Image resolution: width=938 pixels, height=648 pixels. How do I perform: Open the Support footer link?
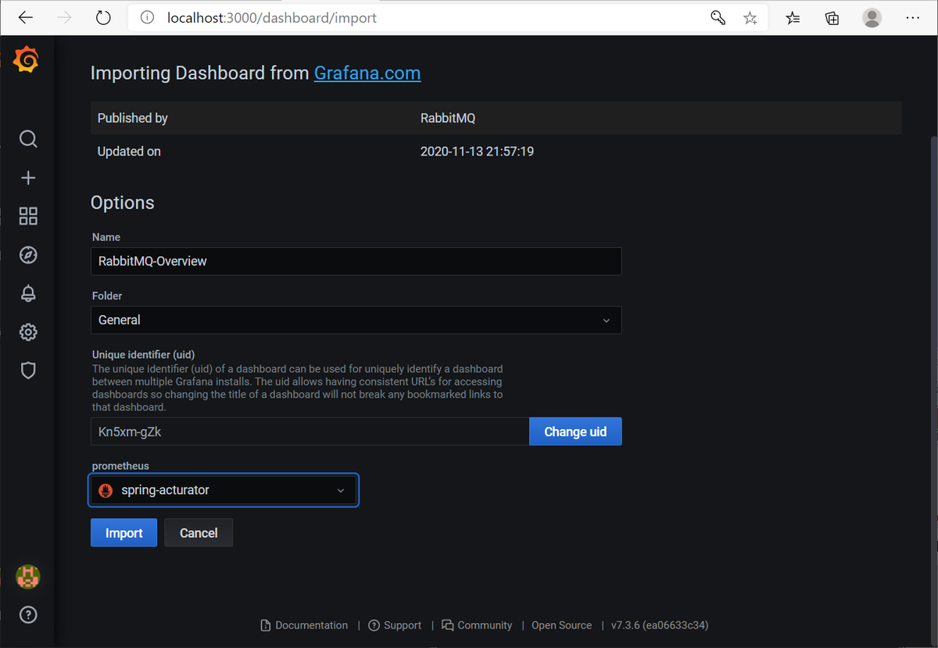pos(395,625)
